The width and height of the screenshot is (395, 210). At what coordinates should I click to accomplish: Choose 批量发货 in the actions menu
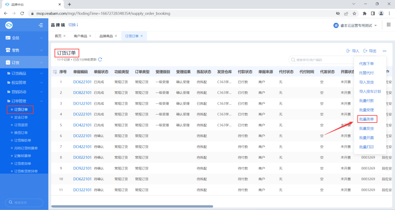[366, 128]
